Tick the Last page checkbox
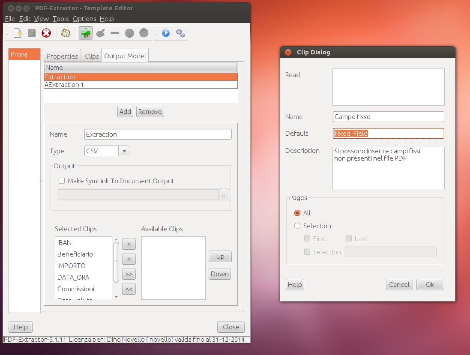This screenshot has height=355, width=470. tap(349, 239)
